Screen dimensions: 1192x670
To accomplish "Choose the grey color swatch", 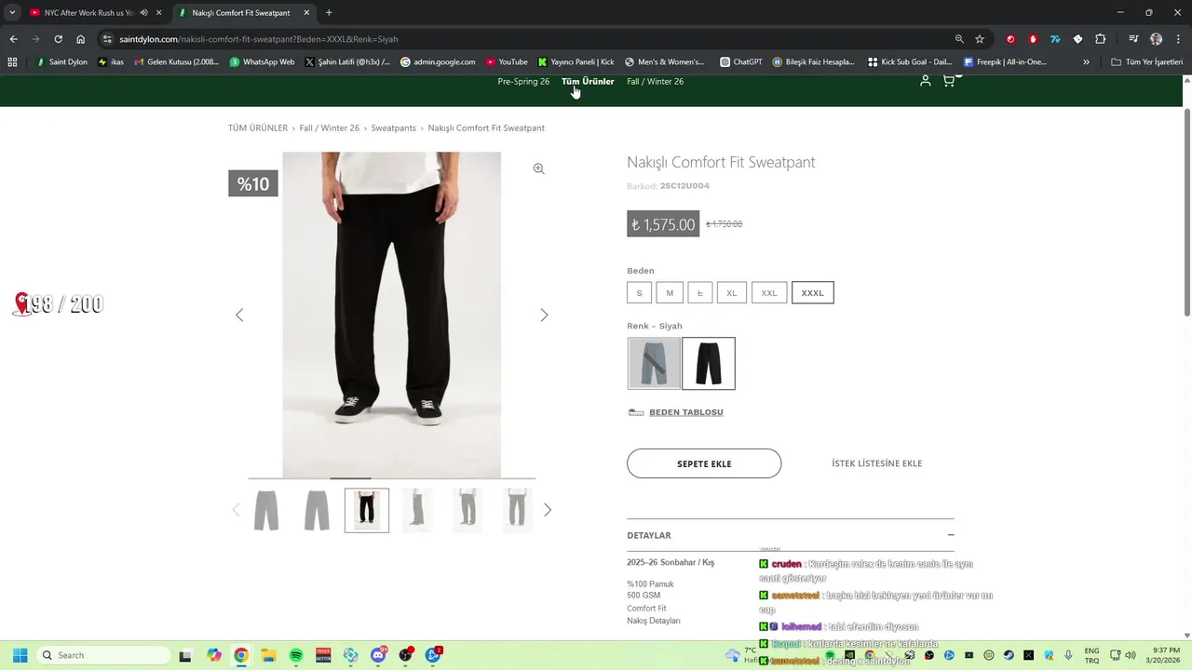I will [654, 363].
